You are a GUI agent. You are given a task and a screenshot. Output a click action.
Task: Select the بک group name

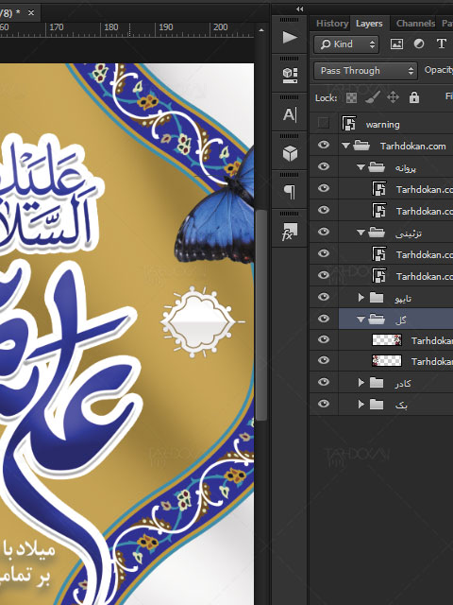(401, 405)
